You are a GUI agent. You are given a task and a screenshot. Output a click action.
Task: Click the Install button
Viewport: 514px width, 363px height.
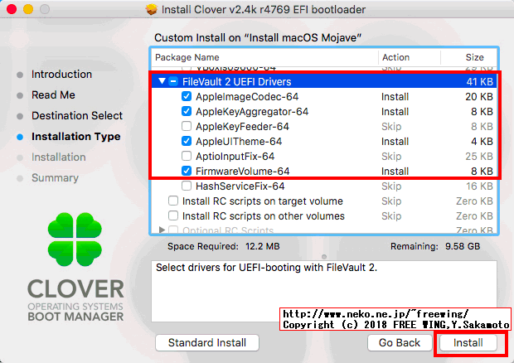pos(468,342)
